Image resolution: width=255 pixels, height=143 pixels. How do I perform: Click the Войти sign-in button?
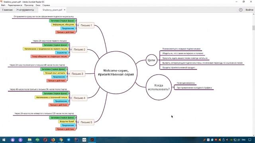pos(249,10)
